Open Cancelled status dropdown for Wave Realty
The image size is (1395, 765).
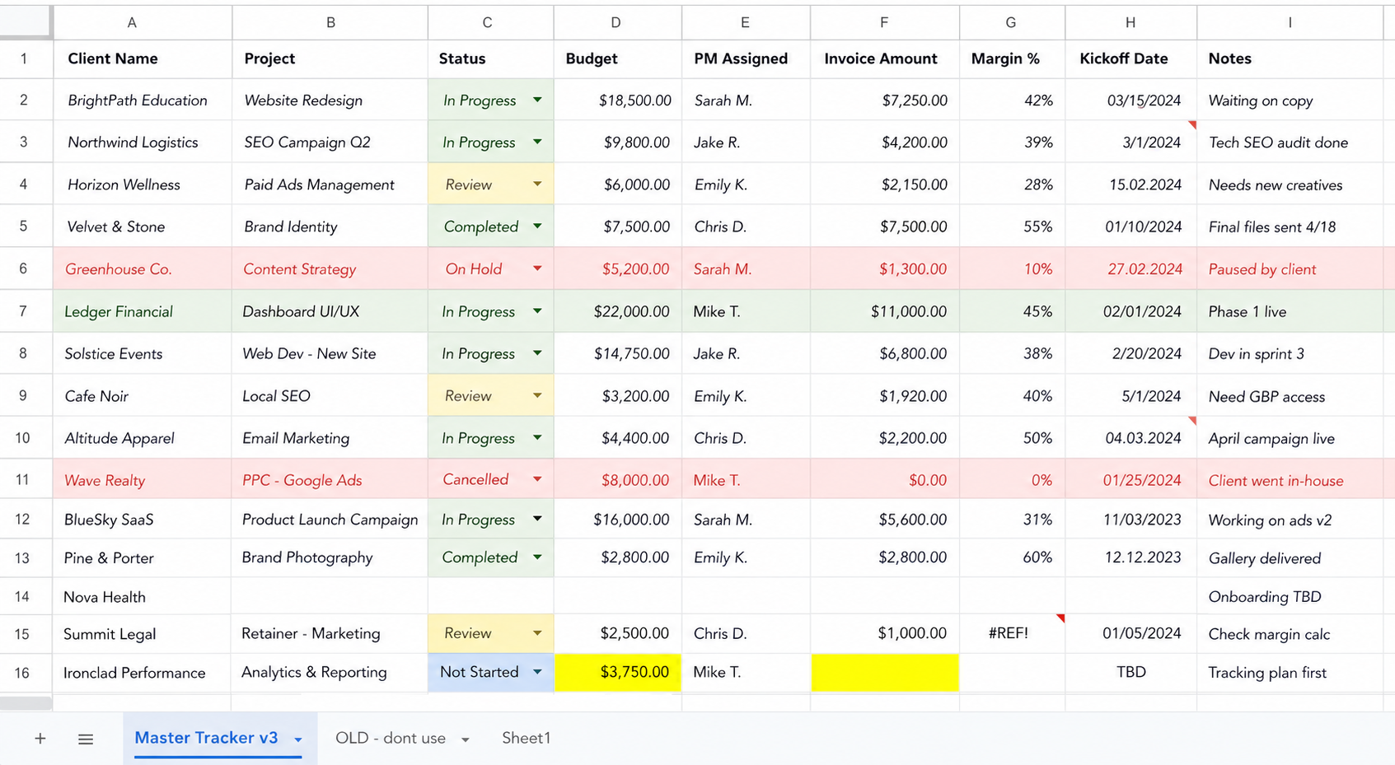[x=537, y=479]
